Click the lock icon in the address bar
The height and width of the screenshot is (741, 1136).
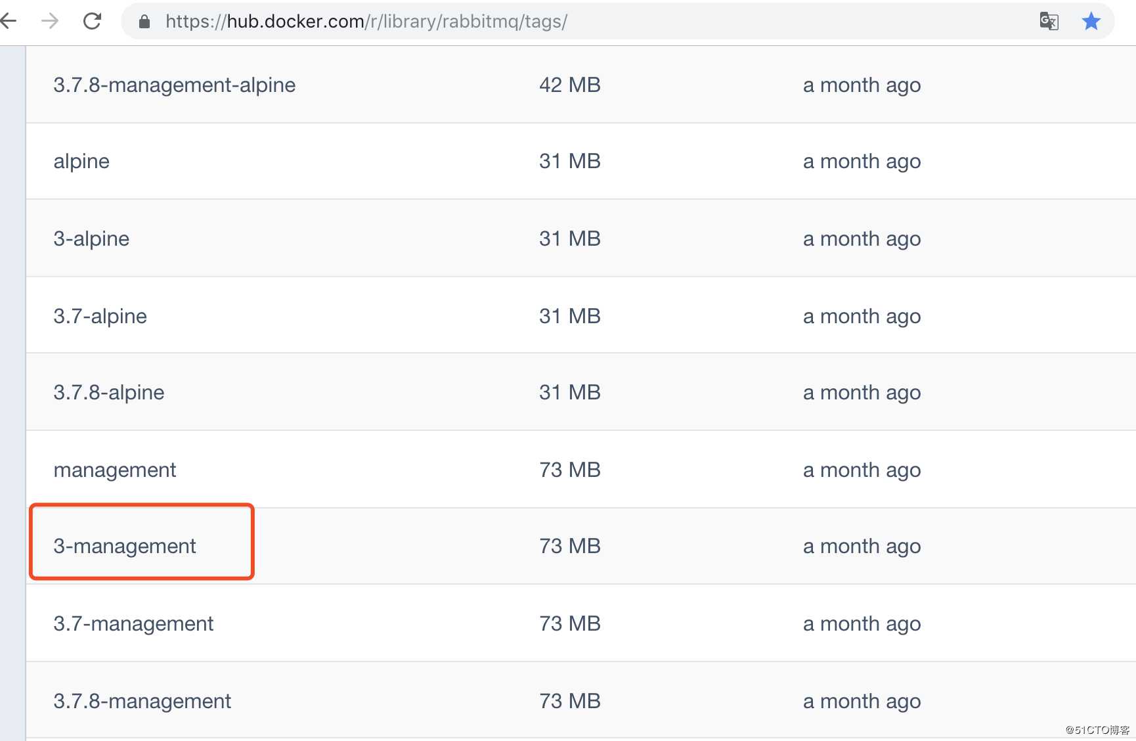click(x=144, y=22)
